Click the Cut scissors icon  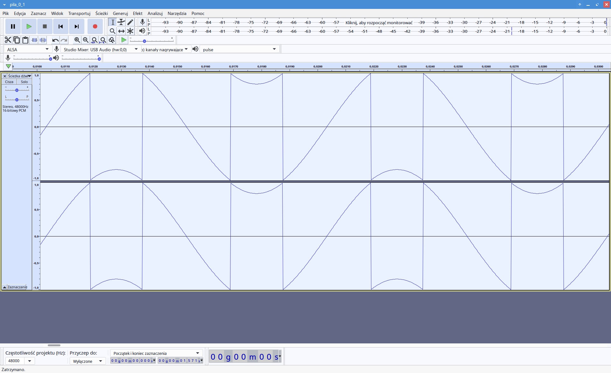pyautogui.click(x=8, y=40)
